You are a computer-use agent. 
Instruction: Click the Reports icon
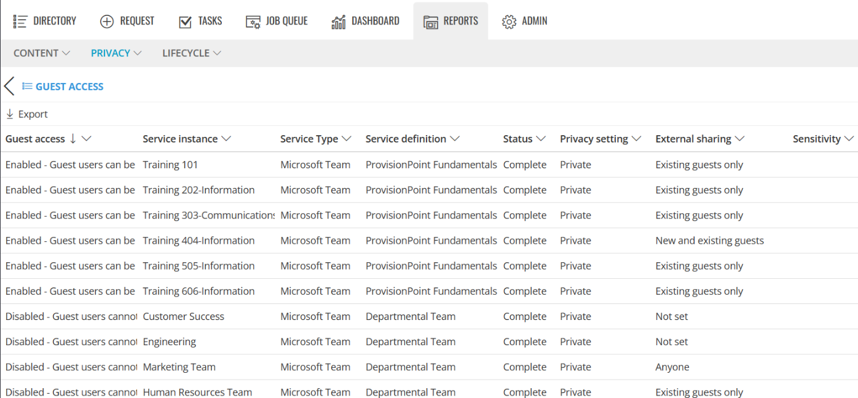pos(431,22)
